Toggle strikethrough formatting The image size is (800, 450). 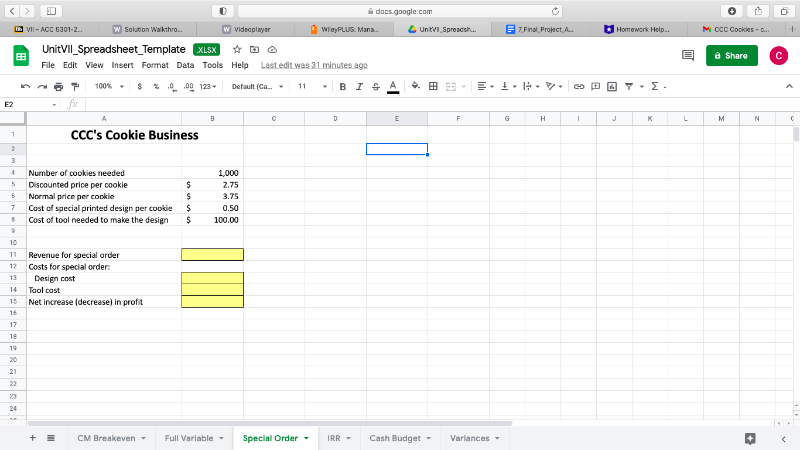click(x=375, y=86)
